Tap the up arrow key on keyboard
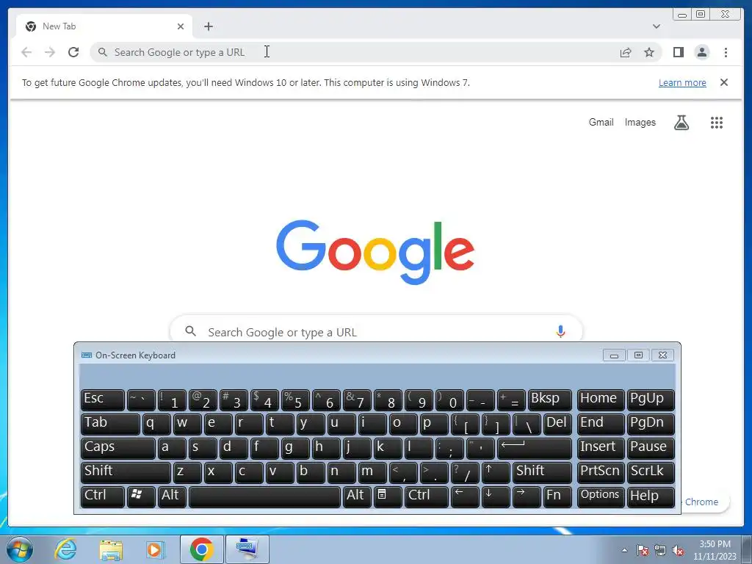Viewport: 752px width, 564px height. click(496, 472)
